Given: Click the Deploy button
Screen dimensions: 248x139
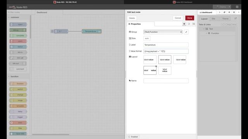Looking at the screenshot, I should tap(220, 7).
